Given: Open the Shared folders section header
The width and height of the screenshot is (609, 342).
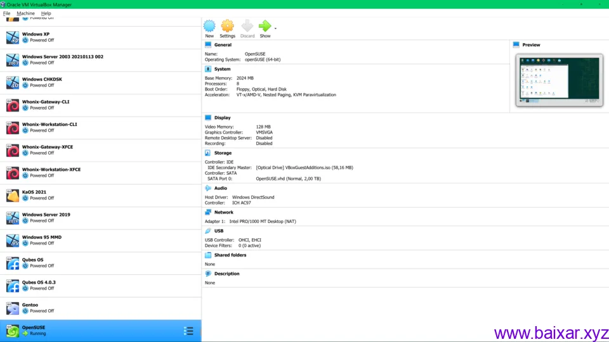Looking at the screenshot, I should click(x=230, y=255).
